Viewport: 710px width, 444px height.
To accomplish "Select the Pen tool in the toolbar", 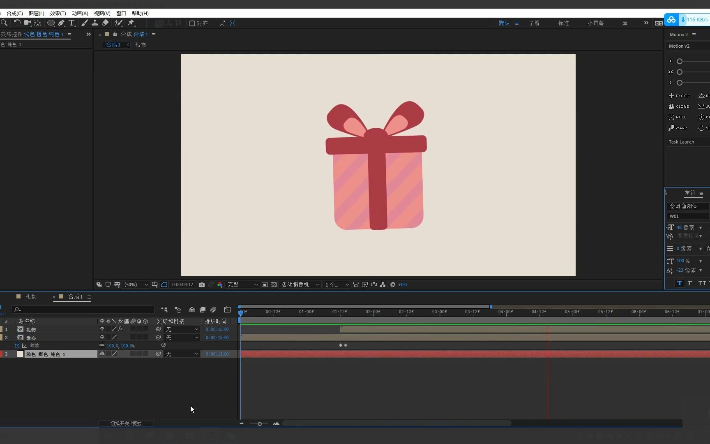I will 61,23.
